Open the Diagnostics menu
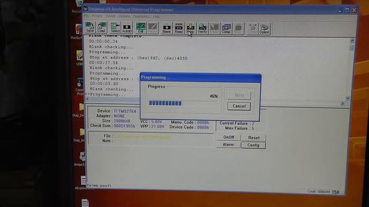 tap(141, 17)
